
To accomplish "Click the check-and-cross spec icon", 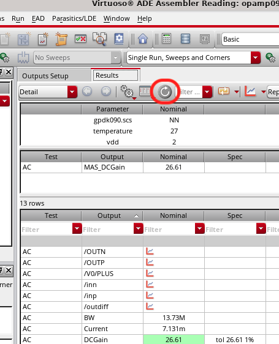I will click(80, 39).
